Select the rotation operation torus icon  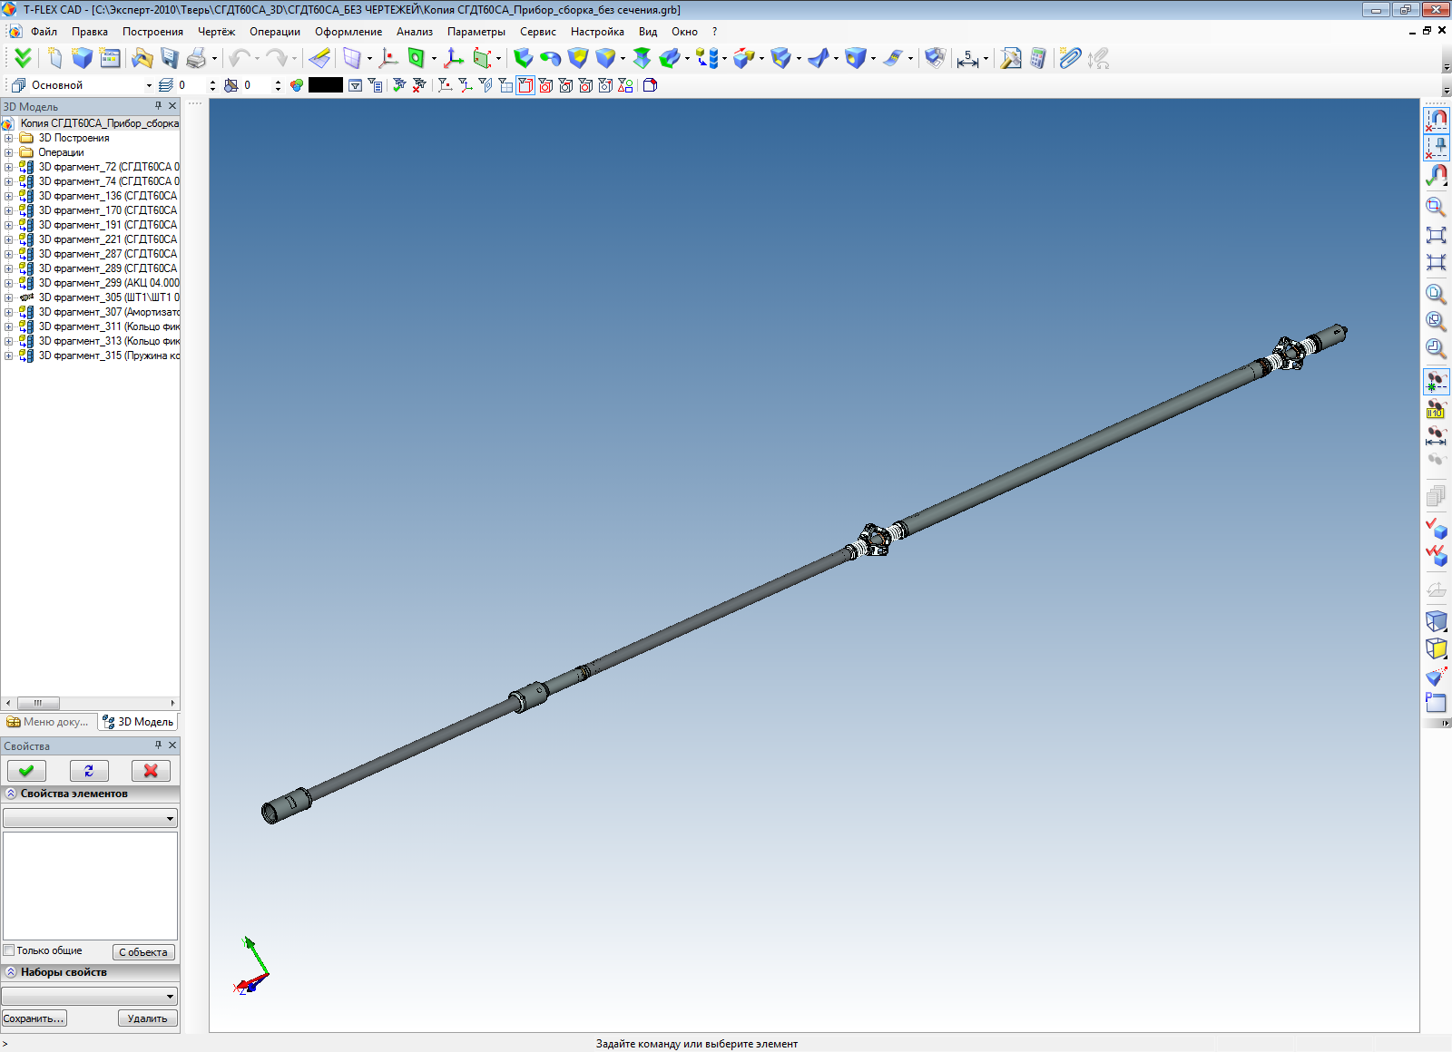551,58
